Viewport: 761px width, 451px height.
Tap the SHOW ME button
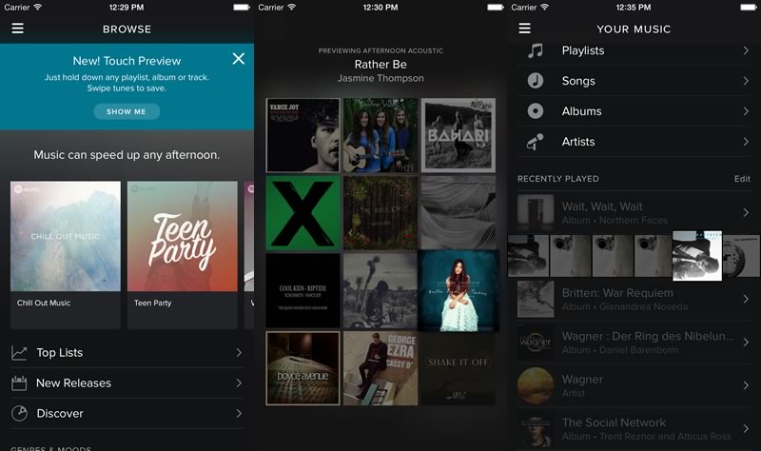tap(127, 111)
